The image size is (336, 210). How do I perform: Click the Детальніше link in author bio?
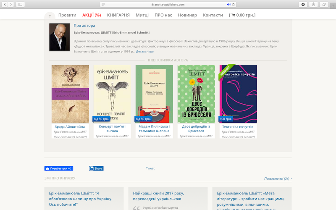[x=144, y=51]
